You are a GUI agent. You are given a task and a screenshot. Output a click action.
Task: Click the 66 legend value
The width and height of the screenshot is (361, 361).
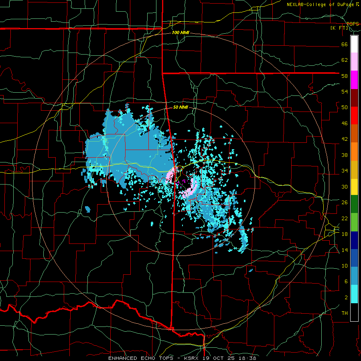pos(345,44)
